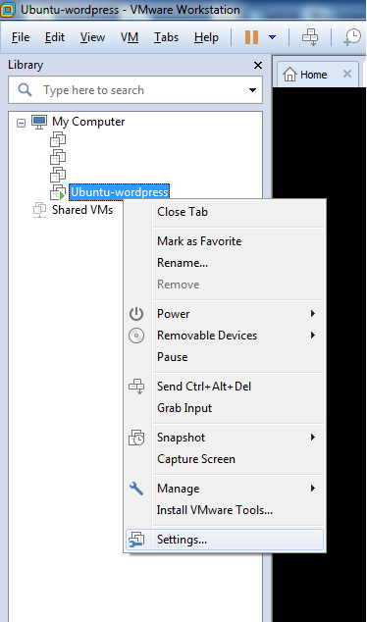Close the Home tab
The width and height of the screenshot is (367, 622).
tap(347, 74)
